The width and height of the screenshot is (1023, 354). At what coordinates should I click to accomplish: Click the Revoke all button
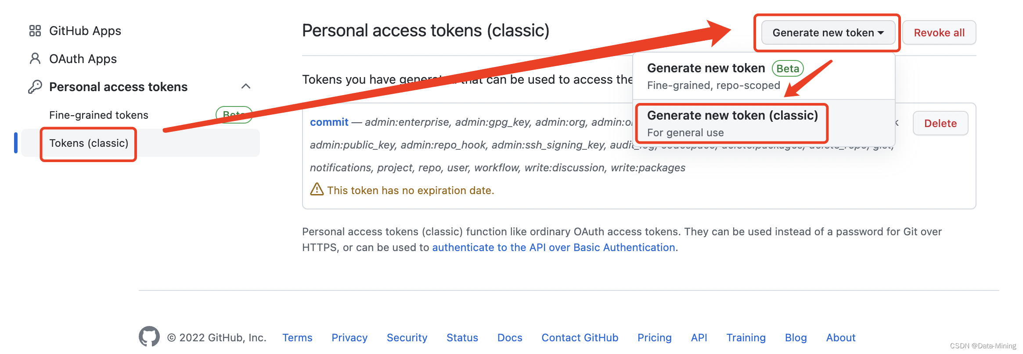click(x=939, y=32)
